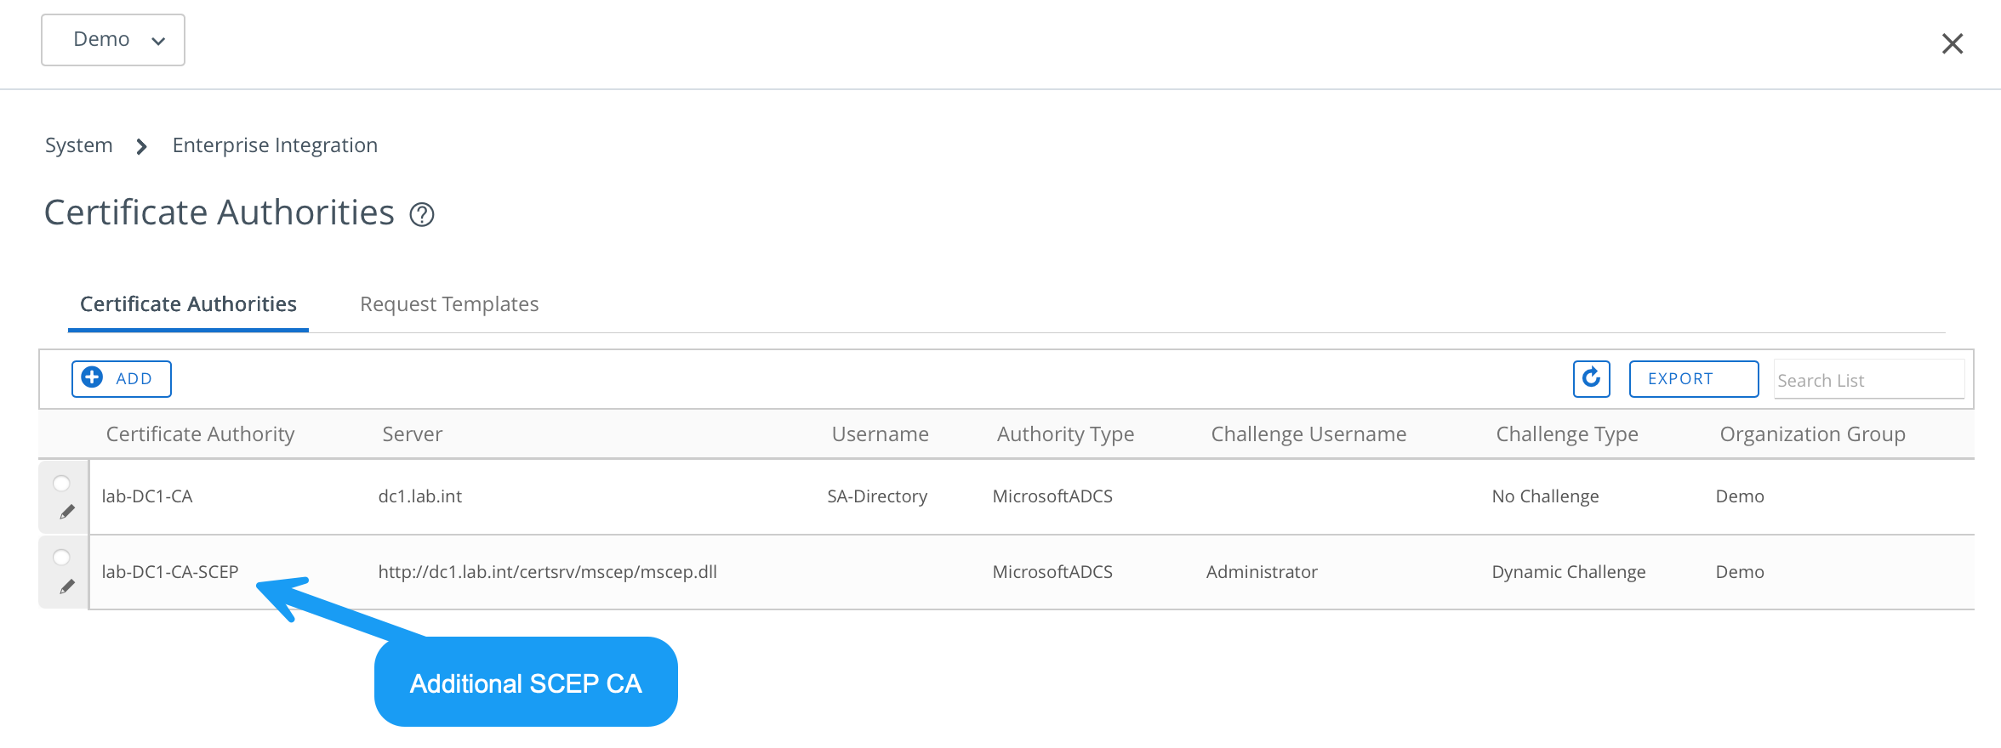
Task: Sort by Authority Type column header
Action: coord(1065,434)
